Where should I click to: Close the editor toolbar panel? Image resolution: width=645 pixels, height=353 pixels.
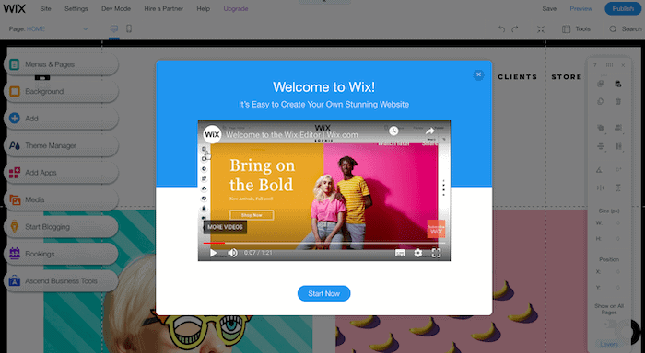click(623, 65)
